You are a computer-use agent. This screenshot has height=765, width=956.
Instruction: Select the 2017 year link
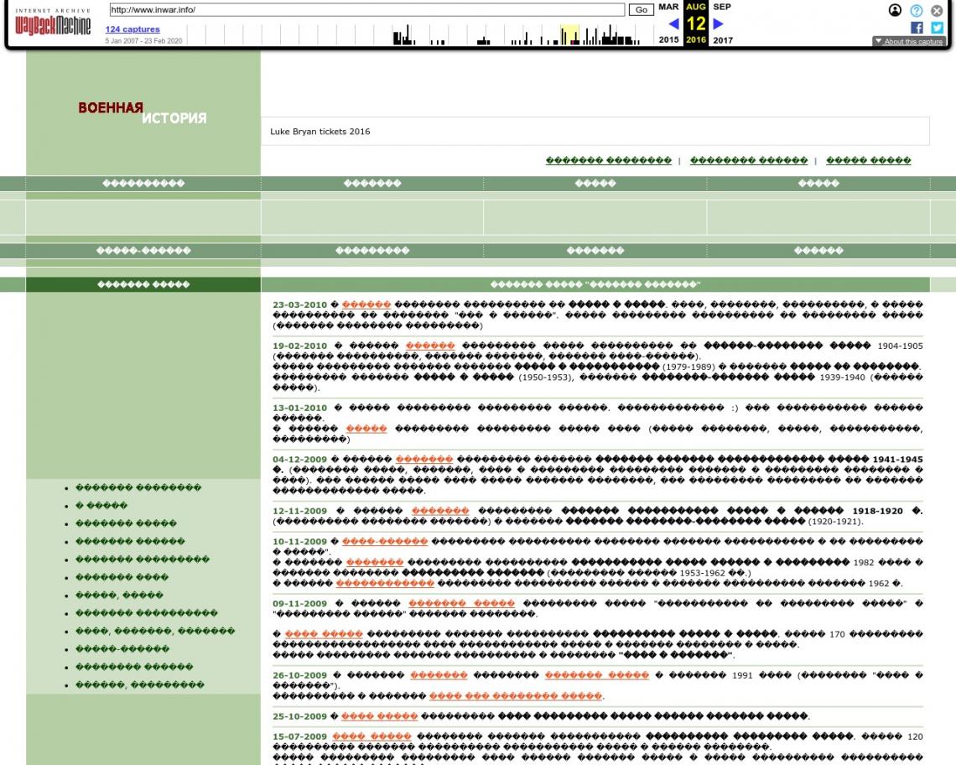pos(723,40)
